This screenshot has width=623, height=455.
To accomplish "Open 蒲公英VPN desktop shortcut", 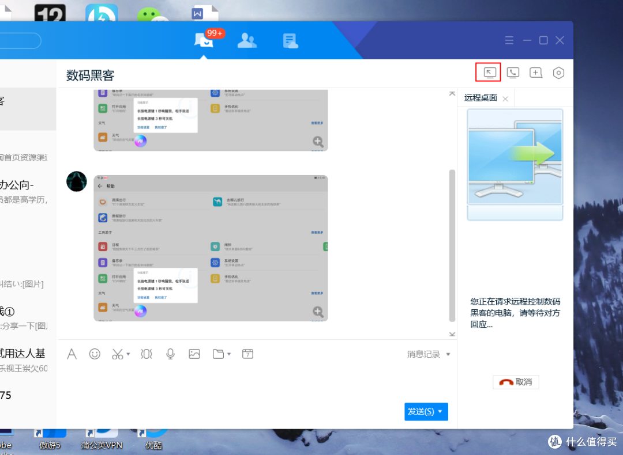I will [102, 438].
